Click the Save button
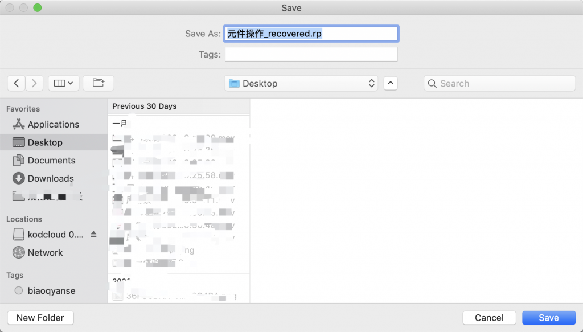 [x=549, y=318]
